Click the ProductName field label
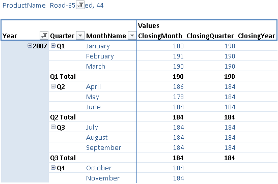The width and height of the screenshot is (278, 184). coord(24,5)
